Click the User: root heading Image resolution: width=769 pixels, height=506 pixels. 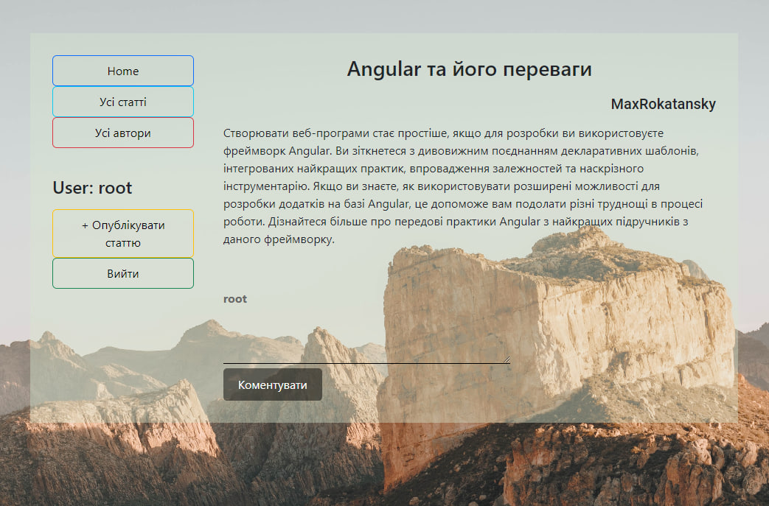[92, 188]
